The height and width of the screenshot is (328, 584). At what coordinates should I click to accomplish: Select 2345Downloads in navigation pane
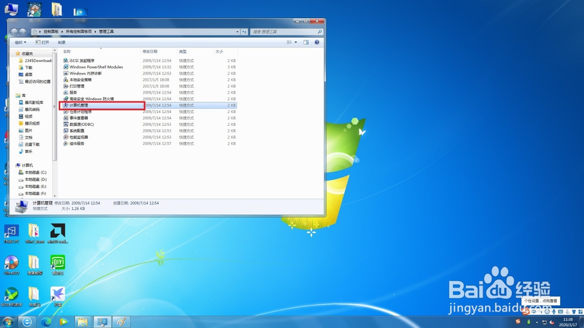[x=36, y=61]
